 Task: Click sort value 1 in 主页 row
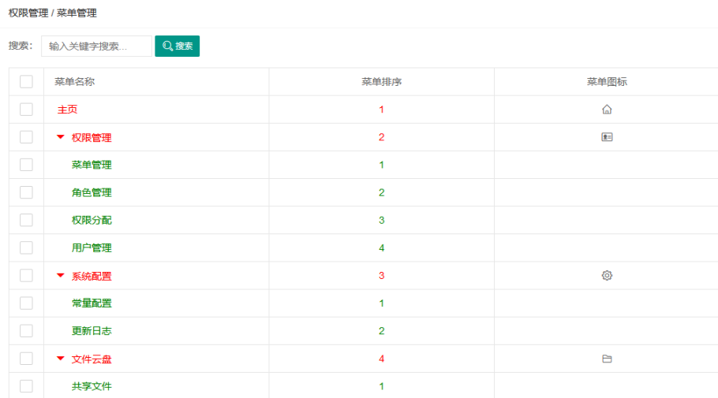381,110
